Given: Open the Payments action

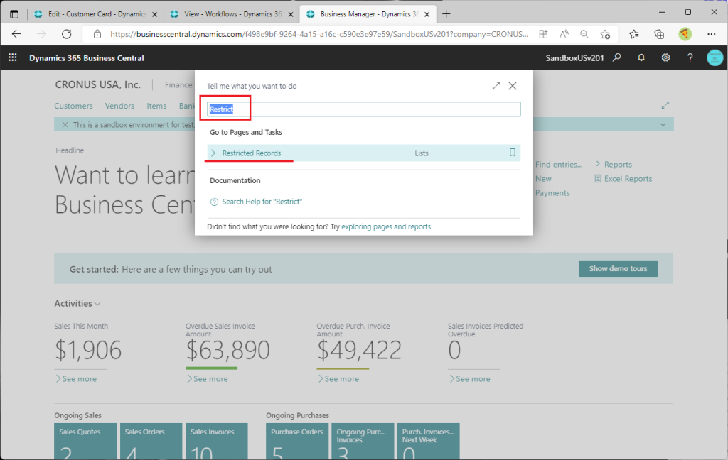Looking at the screenshot, I should coord(552,193).
